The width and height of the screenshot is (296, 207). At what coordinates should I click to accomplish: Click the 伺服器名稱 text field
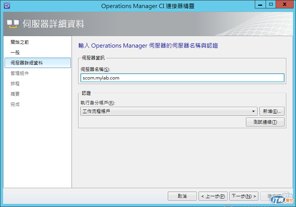pyautogui.click(x=182, y=78)
